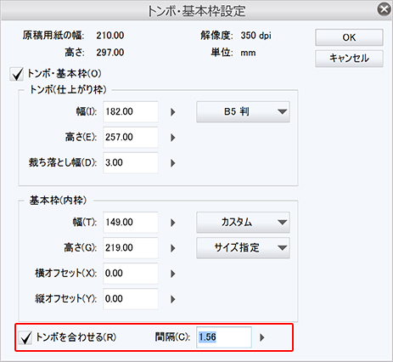Screen dimensions: 393x362
Task: Click the arrow beside 縦オフセット(Y) field
Action: tap(173, 299)
